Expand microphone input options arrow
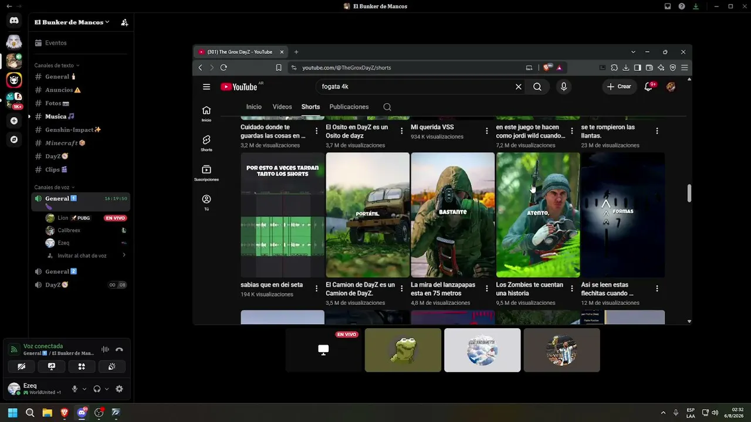751x422 pixels. click(x=84, y=389)
